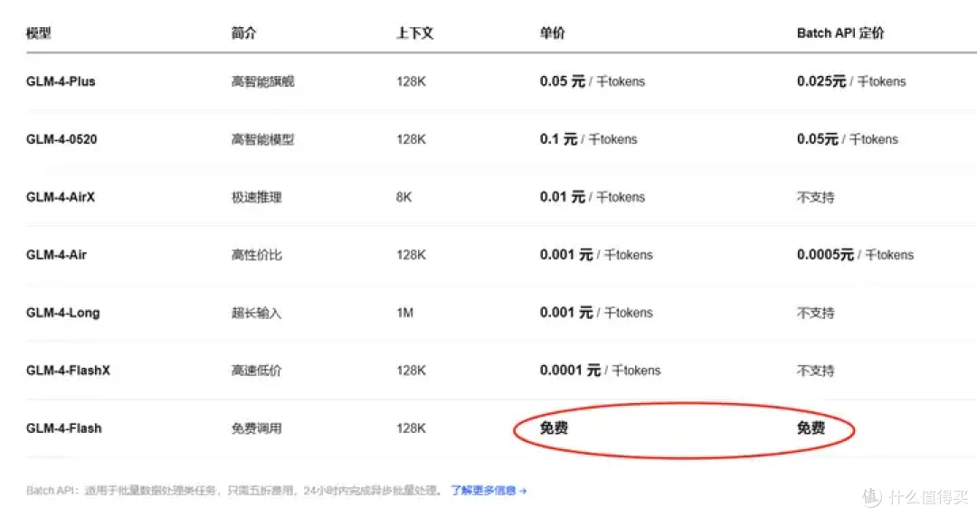The image size is (977, 517).
Task: Select the GLM-4-Flash model name
Action: click(x=63, y=428)
